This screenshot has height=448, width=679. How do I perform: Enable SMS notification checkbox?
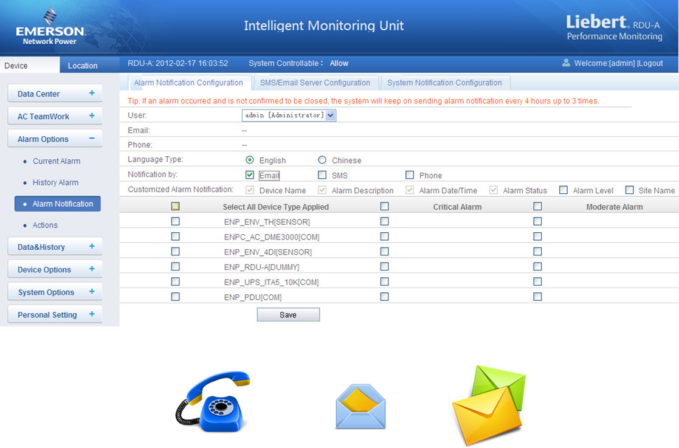point(322,175)
